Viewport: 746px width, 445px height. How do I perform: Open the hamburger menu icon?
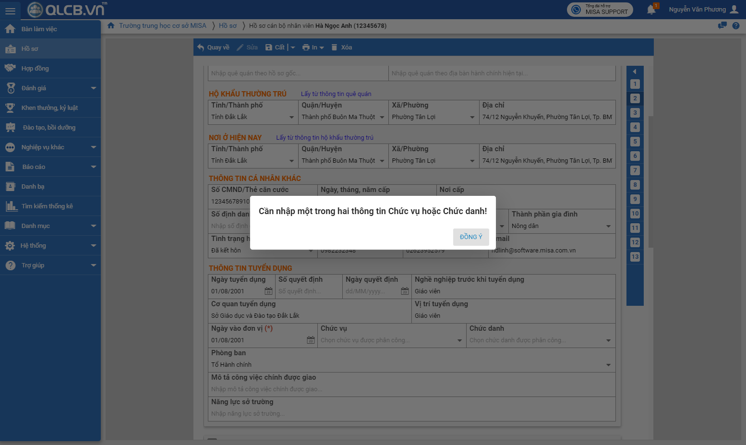[10, 11]
